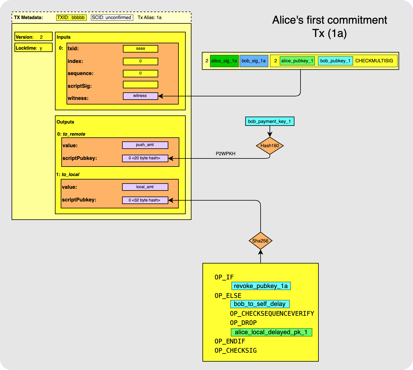Select the SCID unconfirmed box

[112, 18]
